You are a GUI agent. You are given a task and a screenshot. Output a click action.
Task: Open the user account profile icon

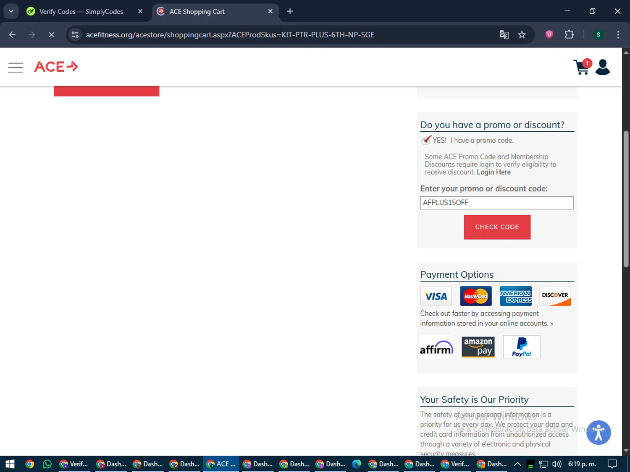click(x=603, y=67)
